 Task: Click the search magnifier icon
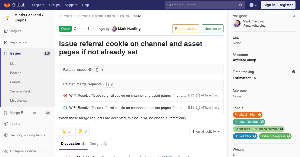[x=241, y=5]
